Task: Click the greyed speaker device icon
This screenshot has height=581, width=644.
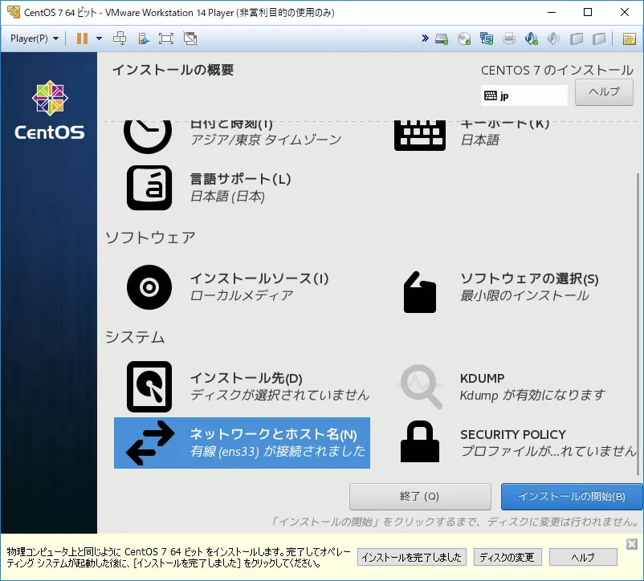Action: [553, 39]
